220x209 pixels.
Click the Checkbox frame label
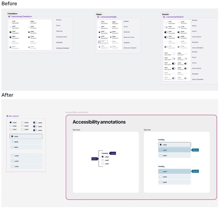pyautogui.click(x=13, y=13)
